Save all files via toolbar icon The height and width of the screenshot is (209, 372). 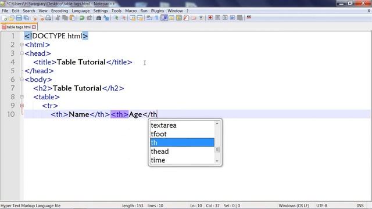[26, 18]
